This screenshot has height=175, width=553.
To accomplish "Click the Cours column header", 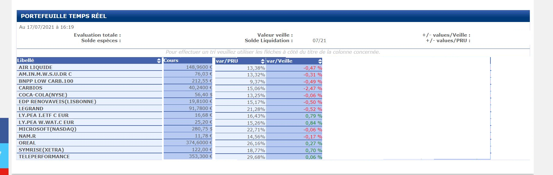I will (171, 60).
